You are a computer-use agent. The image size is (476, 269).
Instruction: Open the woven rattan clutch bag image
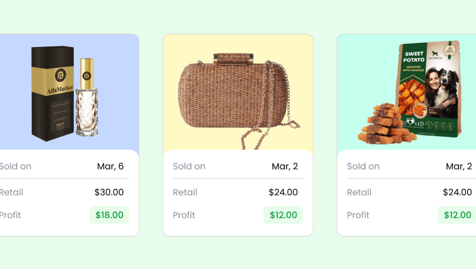coord(239,101)
